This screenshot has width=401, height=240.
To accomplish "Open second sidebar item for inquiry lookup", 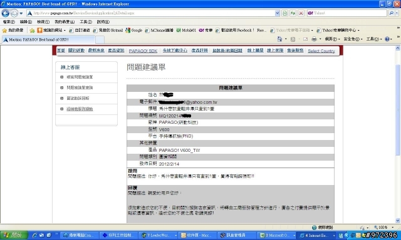I will click(80, 87).
